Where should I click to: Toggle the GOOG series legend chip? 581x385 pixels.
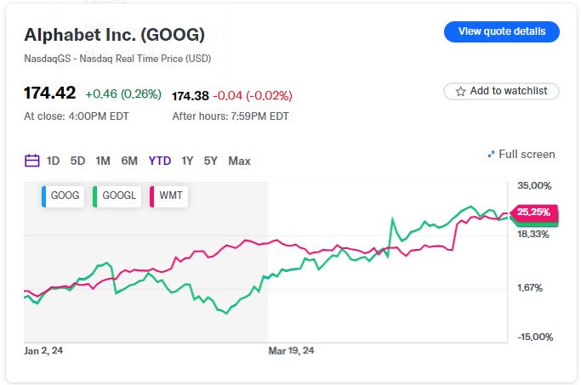point(62,195)
